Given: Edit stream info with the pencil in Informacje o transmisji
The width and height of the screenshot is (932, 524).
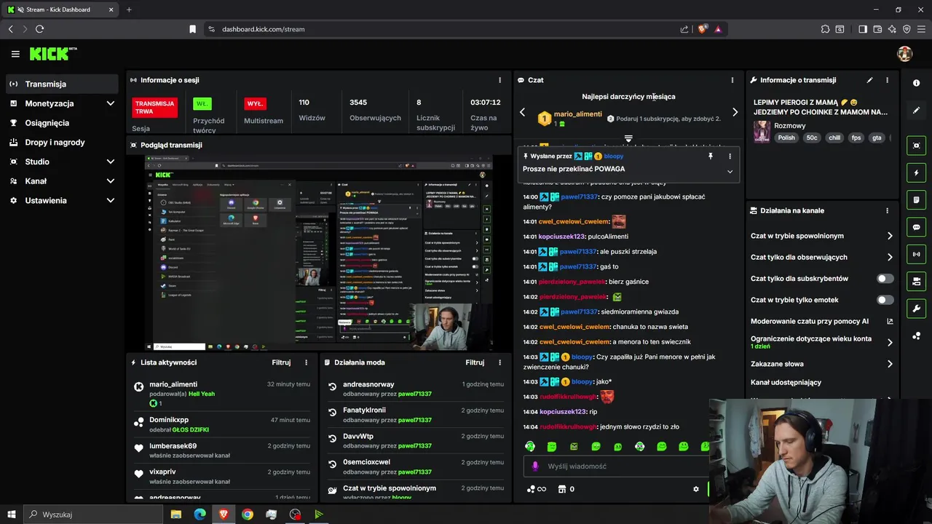Looking at the screenshot, I should 869,80.
